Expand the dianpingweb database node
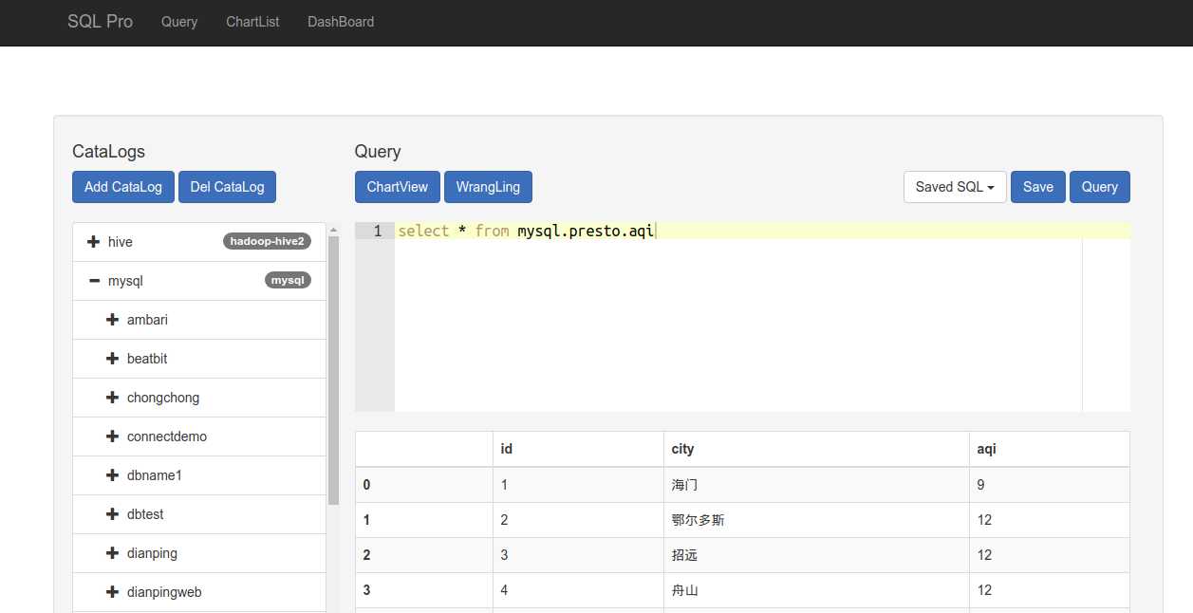The width and height of the screenshot is (1193, 613). click(112, 592)
